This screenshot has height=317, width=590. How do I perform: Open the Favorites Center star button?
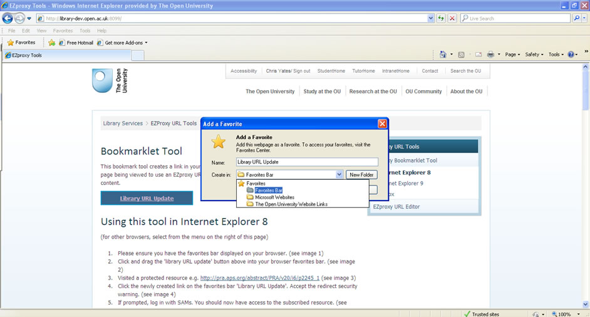pyautogui.click(x=21, y=43)
